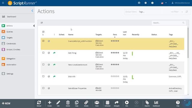
Task: Check the New-LocalUserAccount row checkbox
Action: click(x=43, y=64)
